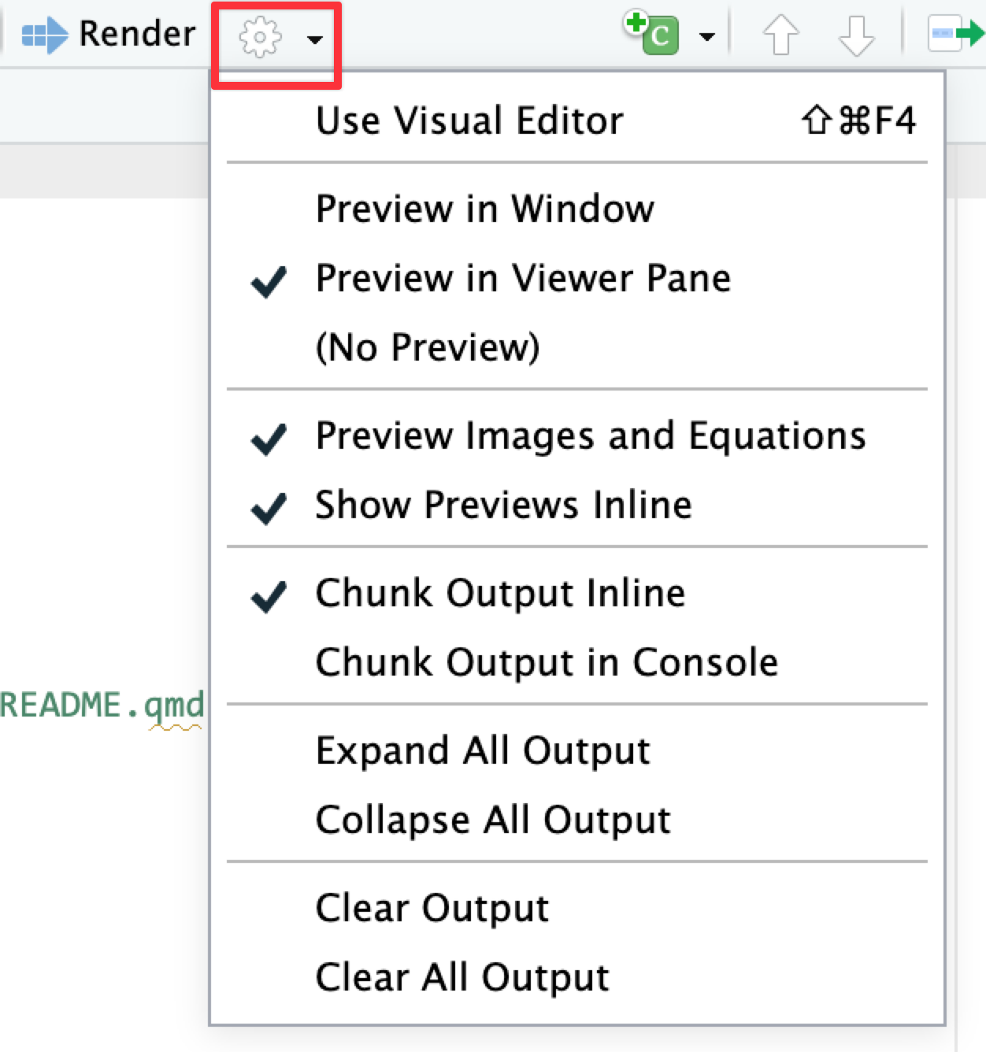Click the insert code chunk icon
Image resolution: width=986 pixels, height=1052 pixels.
(653, 33)
